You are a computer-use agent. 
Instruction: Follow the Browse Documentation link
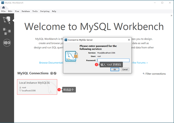(51, 63)
